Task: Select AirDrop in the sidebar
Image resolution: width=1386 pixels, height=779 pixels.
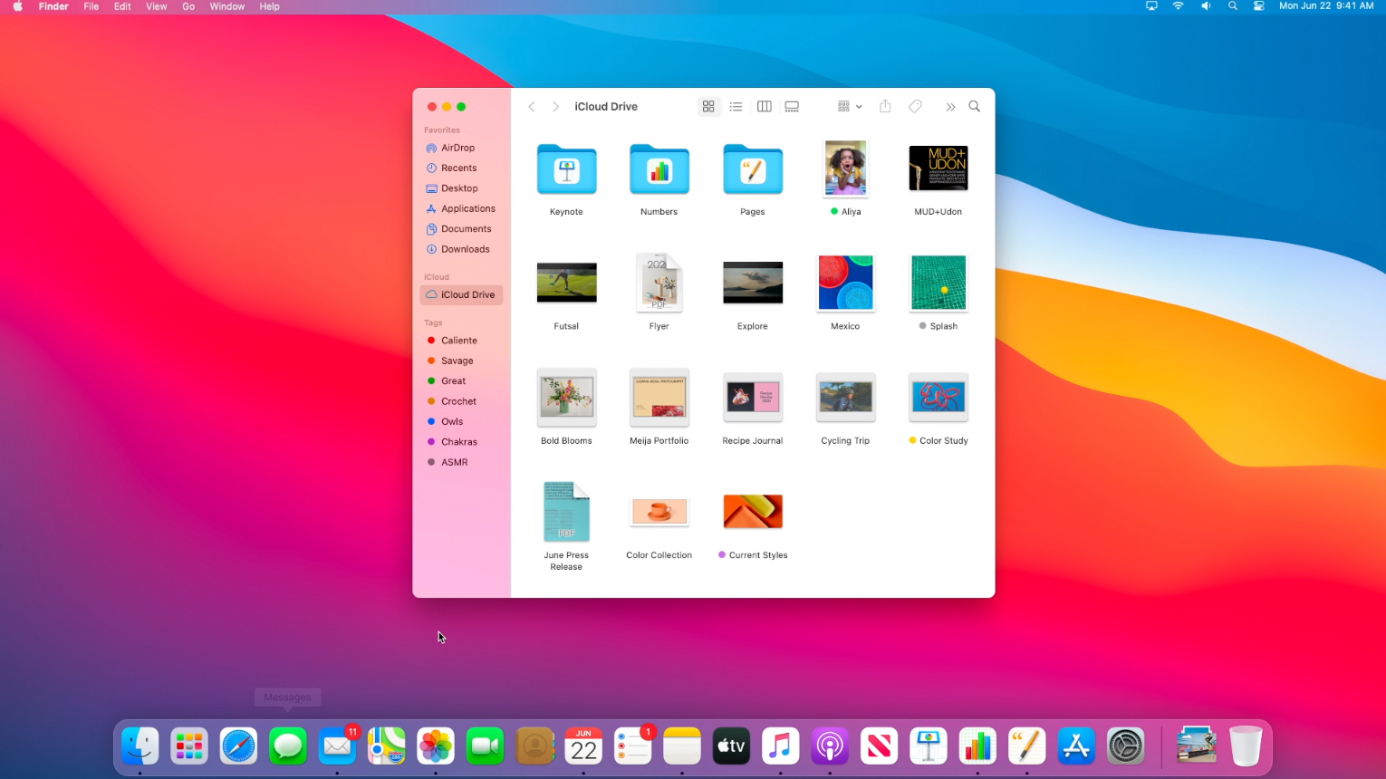Action: tap(457, 148)
